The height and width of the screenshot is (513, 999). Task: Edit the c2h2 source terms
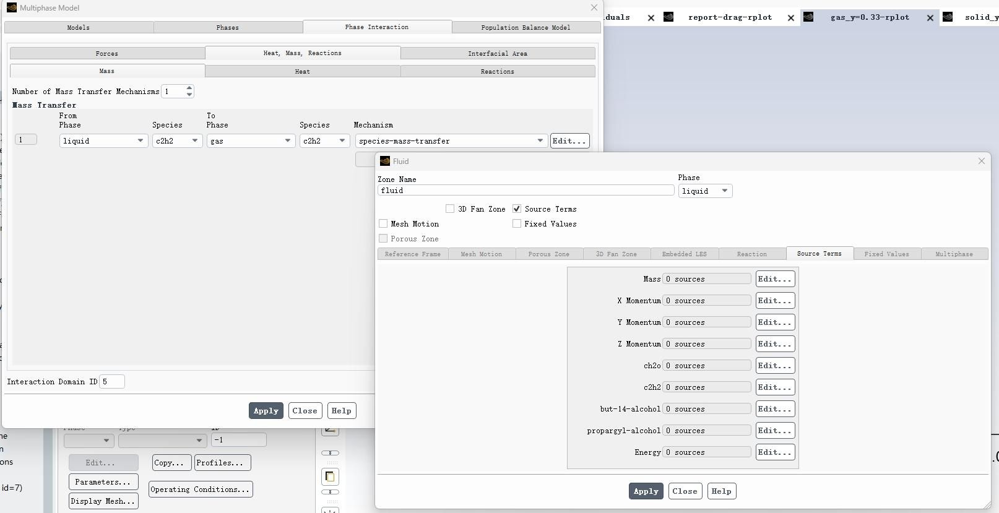tap(775, 387)
